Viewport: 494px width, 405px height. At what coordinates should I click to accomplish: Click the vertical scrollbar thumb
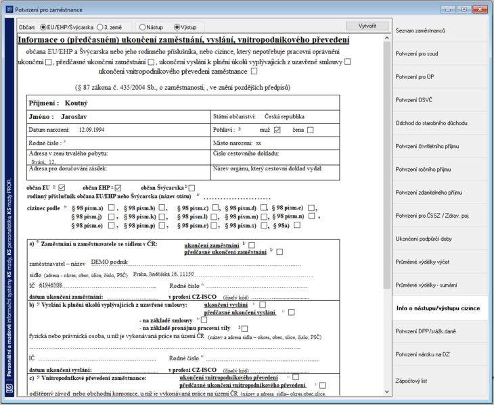(x=387, y=165)
